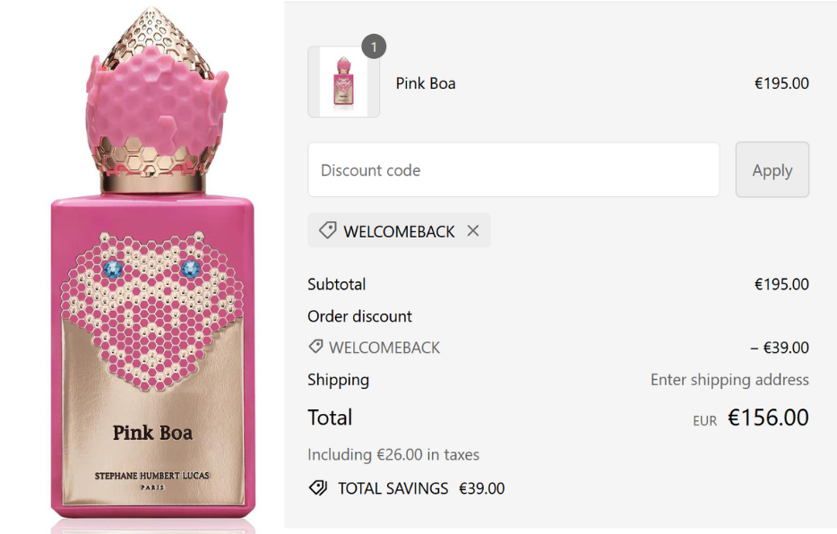837x534 pixels.
Task: Click the TOTAL SAVINGS tags icon
Action: (317, 488)
